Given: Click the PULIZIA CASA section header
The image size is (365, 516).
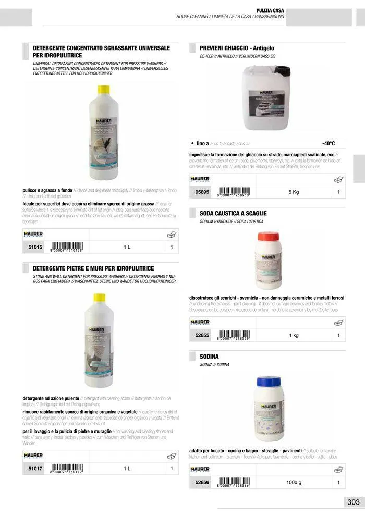Looking at the screenshot, I should [x=270, y=10].
